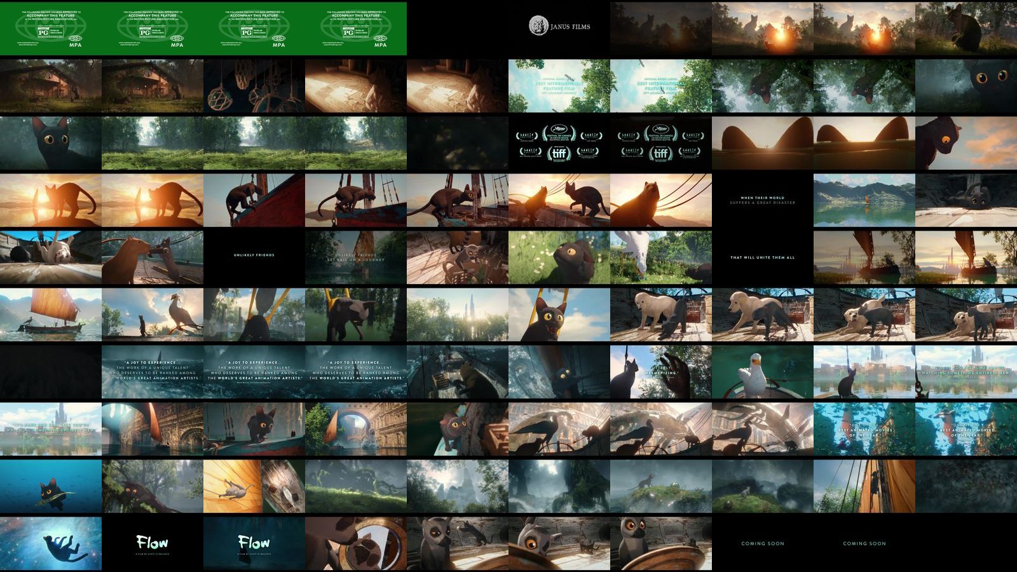
Task: Open the 'Set sail on a journey' text frame
Action: 356,257
